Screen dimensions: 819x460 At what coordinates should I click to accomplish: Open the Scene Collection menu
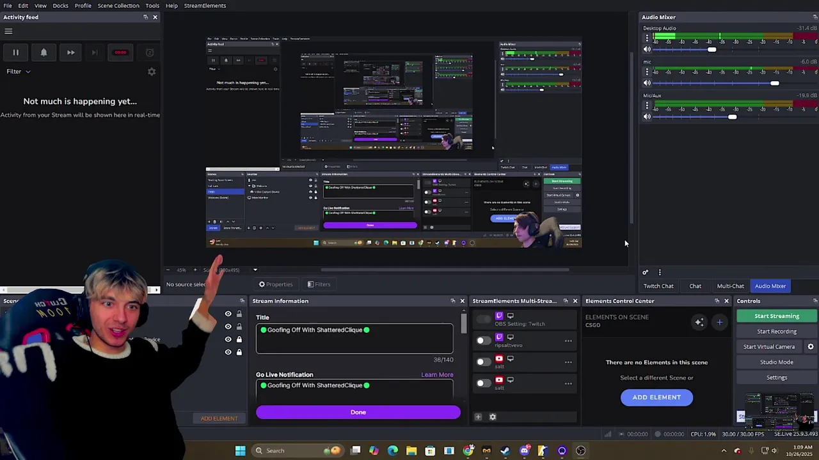(x=118, y=6)
